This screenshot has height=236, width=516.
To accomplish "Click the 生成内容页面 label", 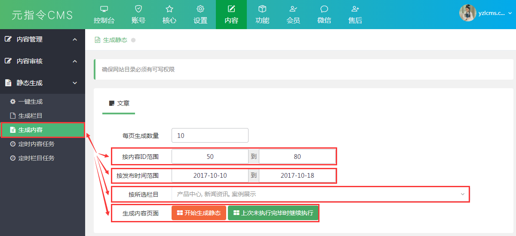I will 140,213.
